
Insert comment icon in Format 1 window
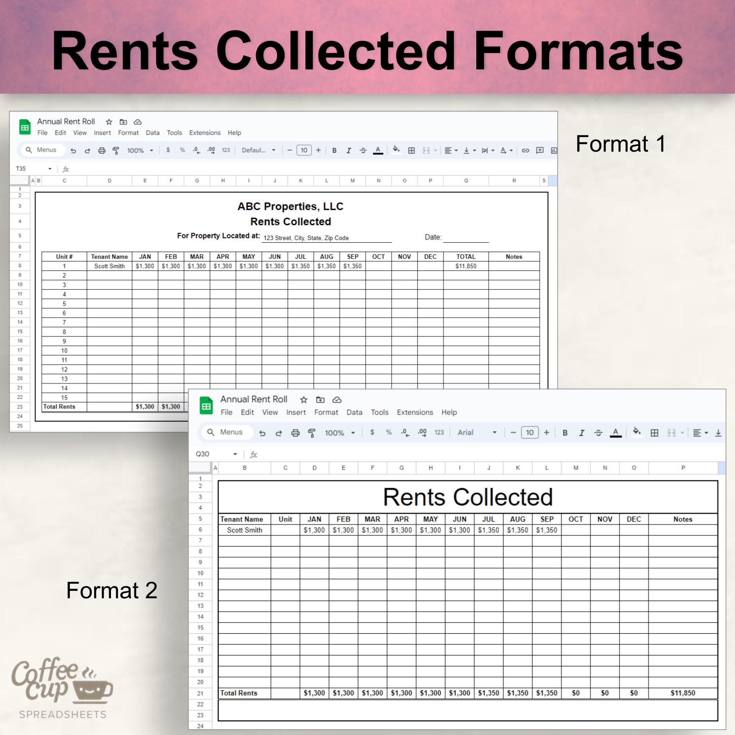coord(540,150)
